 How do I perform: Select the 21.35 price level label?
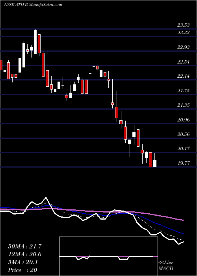184,105
